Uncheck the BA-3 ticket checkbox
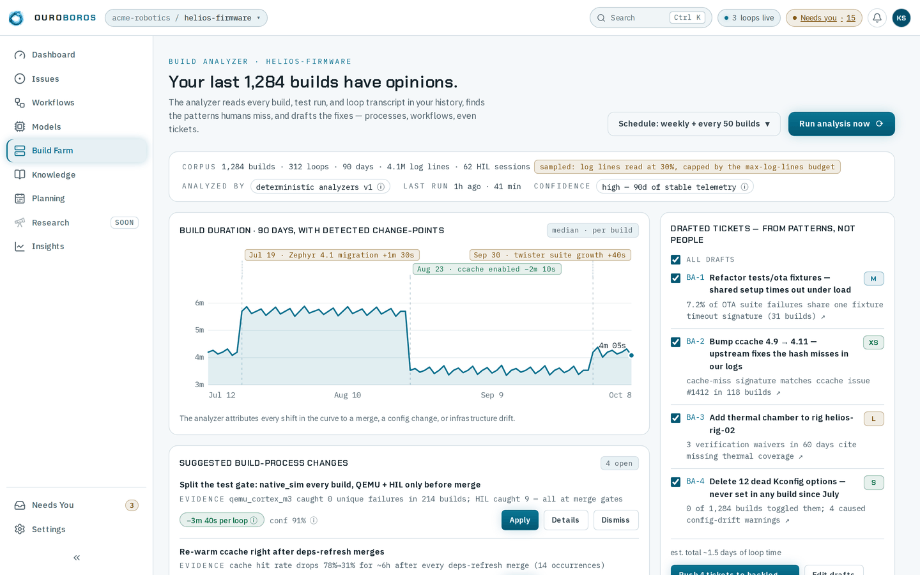This screenshot has height=575, width=920. point(675,418)
